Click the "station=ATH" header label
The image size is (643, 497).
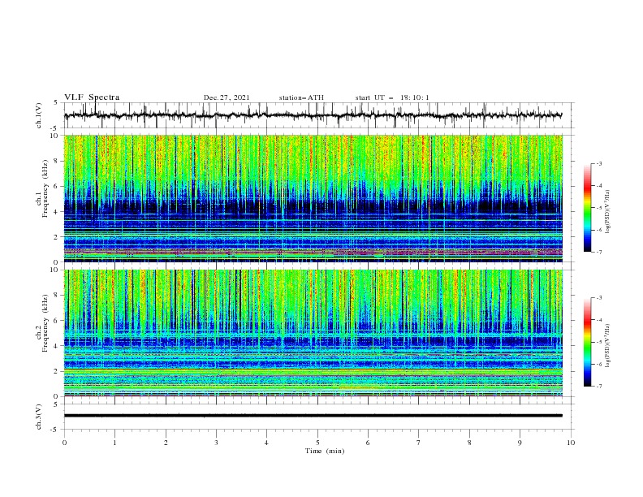301,97
